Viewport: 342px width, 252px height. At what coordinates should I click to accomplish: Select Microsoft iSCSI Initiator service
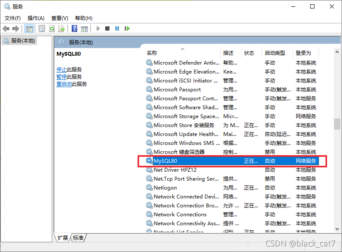click(232, 81)
